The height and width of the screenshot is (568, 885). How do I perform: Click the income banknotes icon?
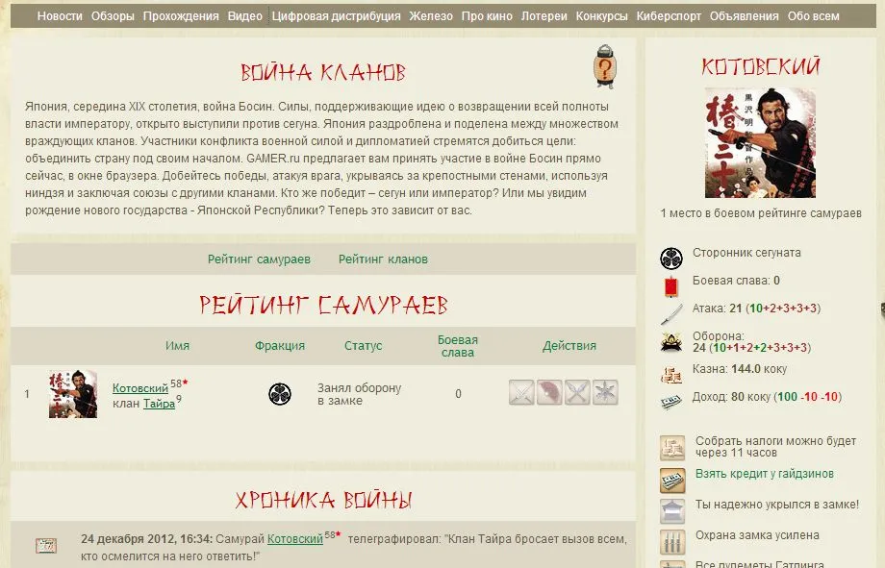[x=671, y=402]
